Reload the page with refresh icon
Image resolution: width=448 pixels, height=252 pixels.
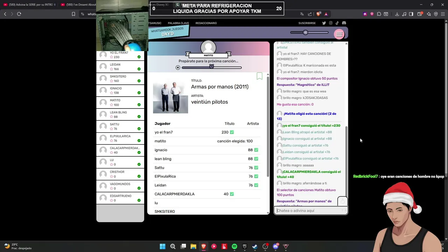point(19,14)
